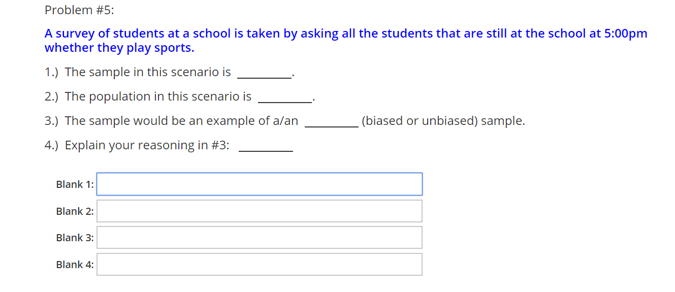Click the underlined blank in statement 4
675x292 pixels.
tap(265, 147)
